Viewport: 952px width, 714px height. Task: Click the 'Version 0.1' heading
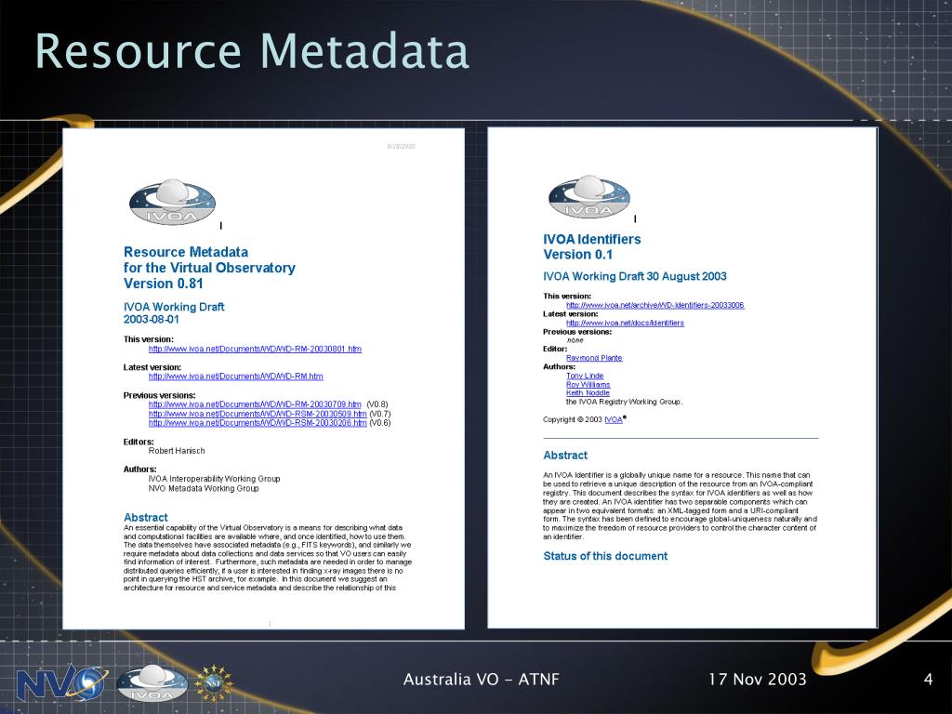click(577, 255)
